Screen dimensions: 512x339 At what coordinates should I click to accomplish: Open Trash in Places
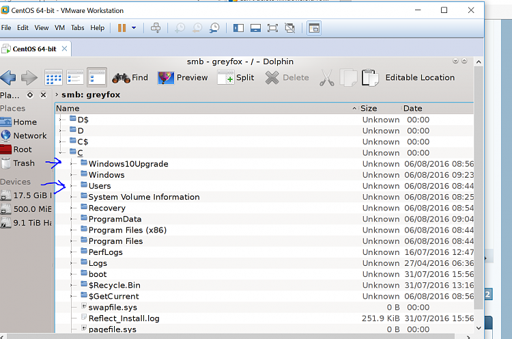coord(25,163)
